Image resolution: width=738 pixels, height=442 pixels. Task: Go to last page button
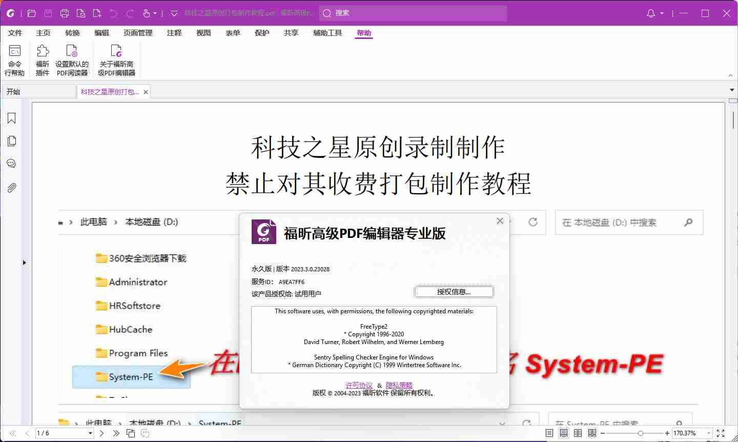pos(116,433)
